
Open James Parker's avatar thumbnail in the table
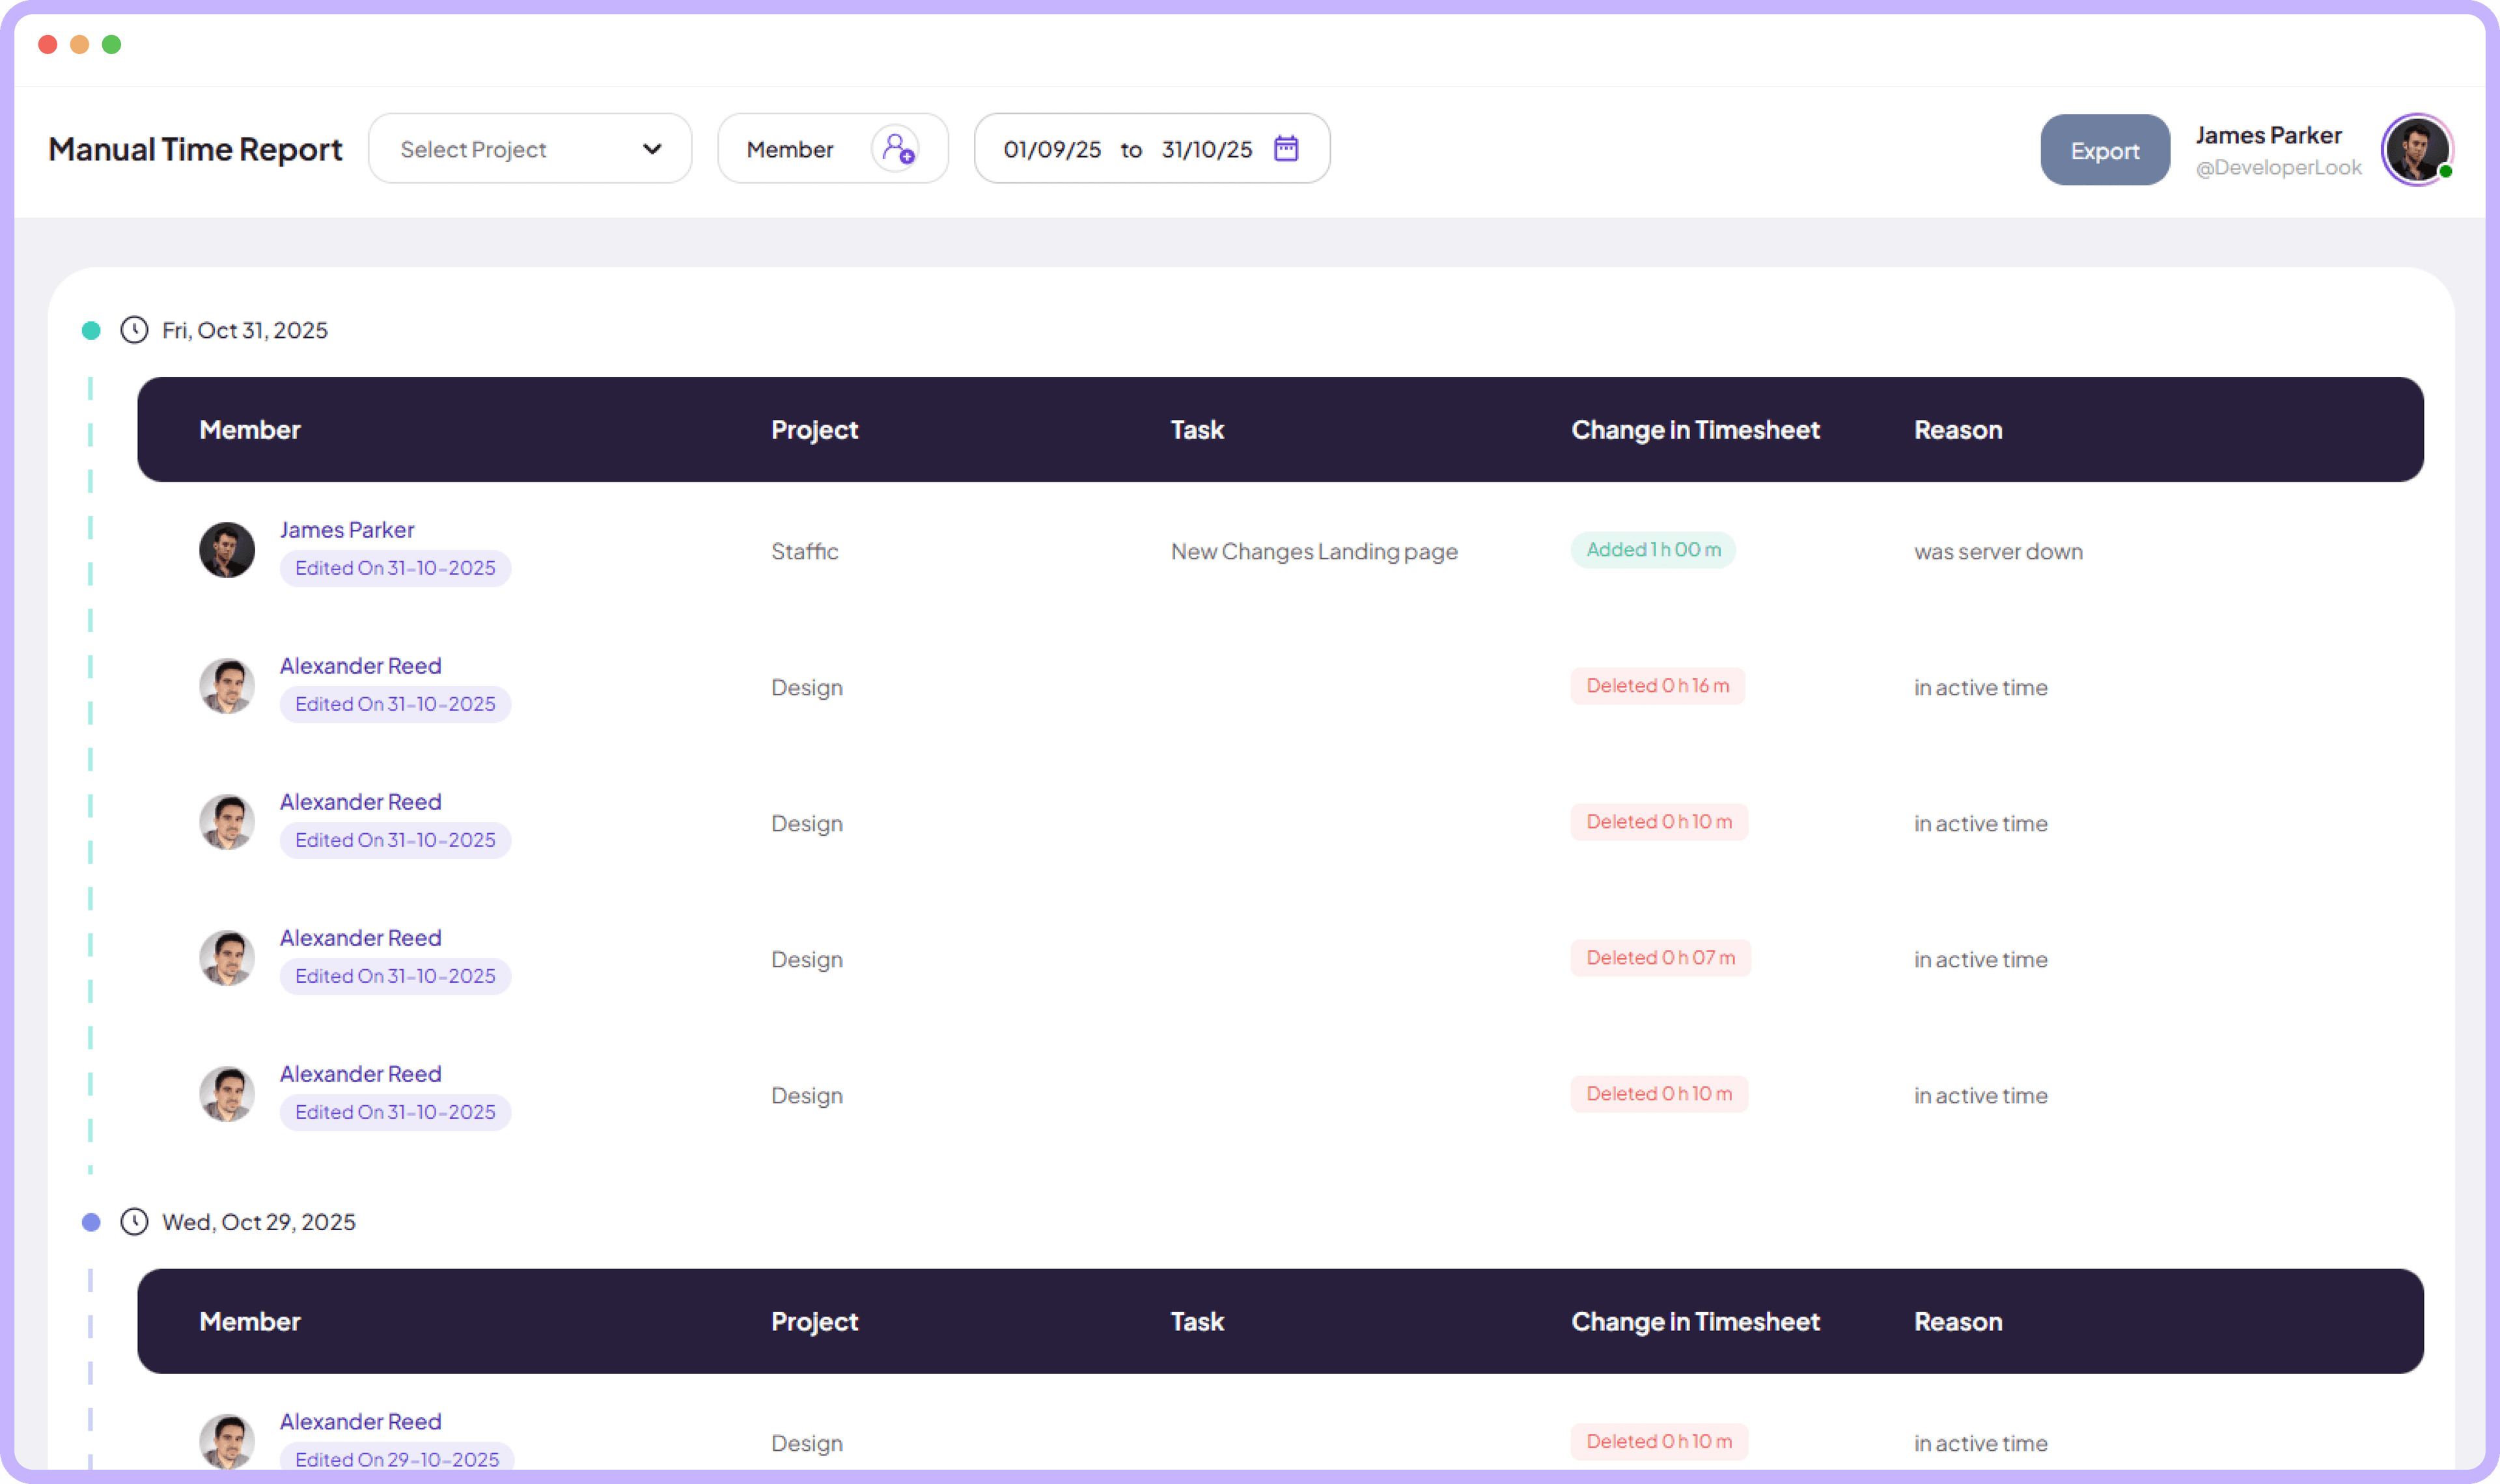[x=227, y=549]
